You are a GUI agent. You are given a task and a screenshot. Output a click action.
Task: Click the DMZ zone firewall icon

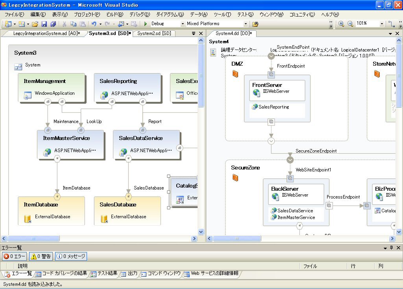click(235, 74)
